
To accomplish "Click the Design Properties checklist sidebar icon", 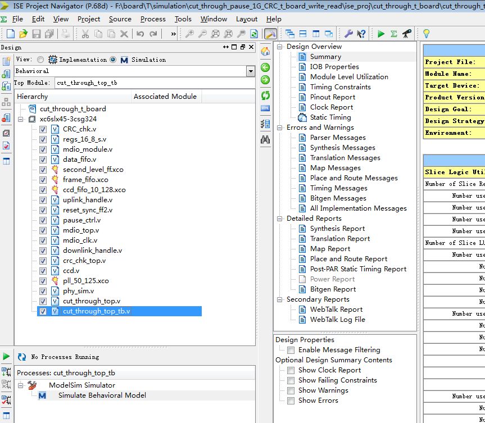I will click(x=6, y=145).
